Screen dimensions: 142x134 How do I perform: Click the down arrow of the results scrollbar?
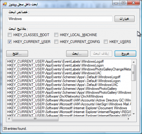click(134, 114)
